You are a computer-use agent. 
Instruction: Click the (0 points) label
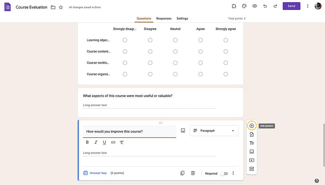click(x=117, y=173)
